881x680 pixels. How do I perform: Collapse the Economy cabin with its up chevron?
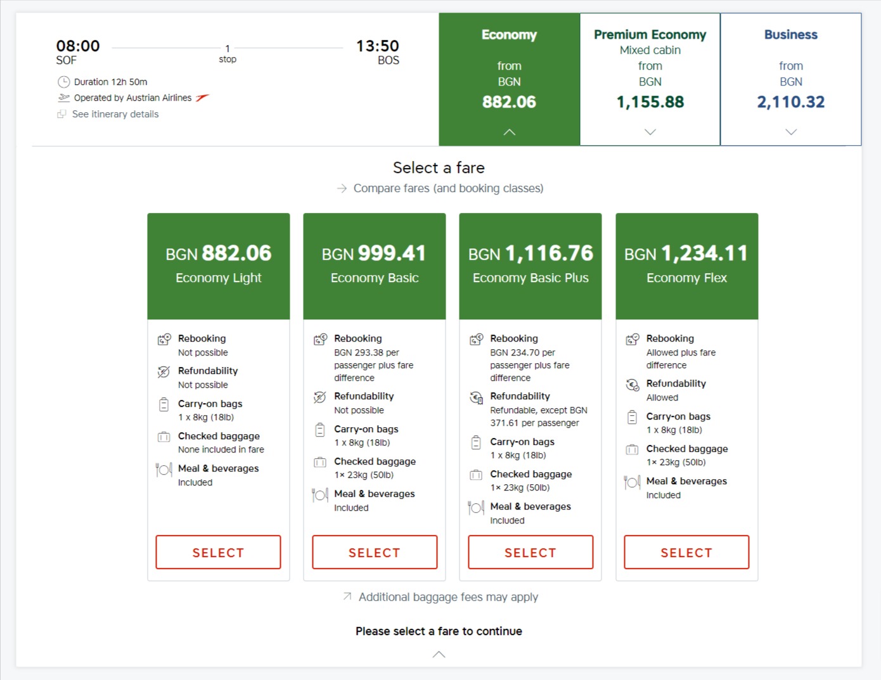coord(509,132)
